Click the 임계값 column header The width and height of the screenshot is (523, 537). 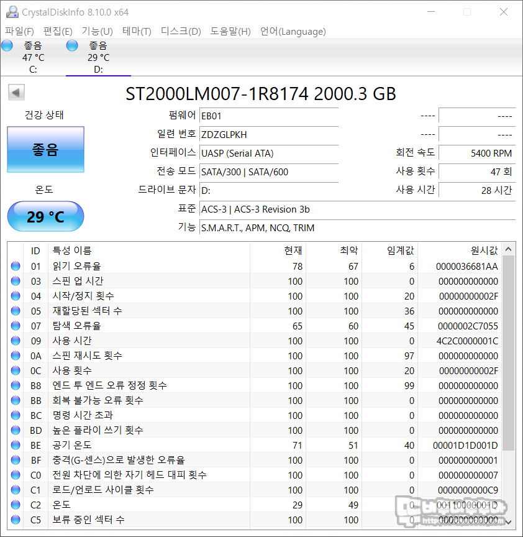pyautogui.click(x=390, y=250)
